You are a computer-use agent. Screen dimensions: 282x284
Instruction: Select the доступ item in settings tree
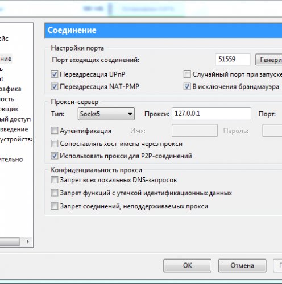coord(15,119)
